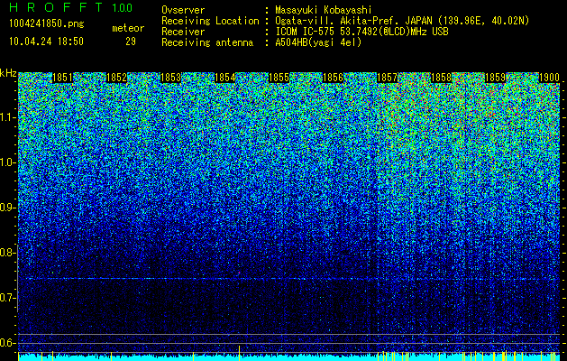567x361 pixels.
Task: Click the 1856 time marker label
Action: 333,78
